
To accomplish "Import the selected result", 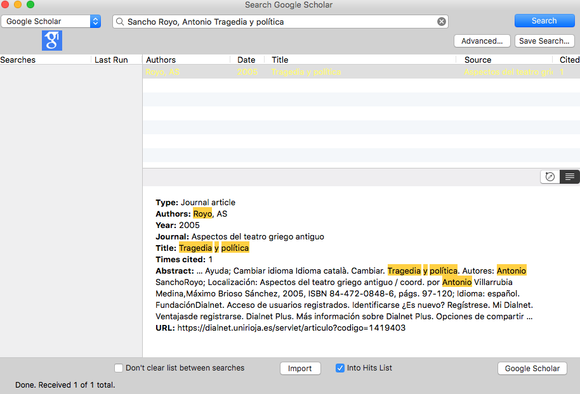I will [300, 369].
